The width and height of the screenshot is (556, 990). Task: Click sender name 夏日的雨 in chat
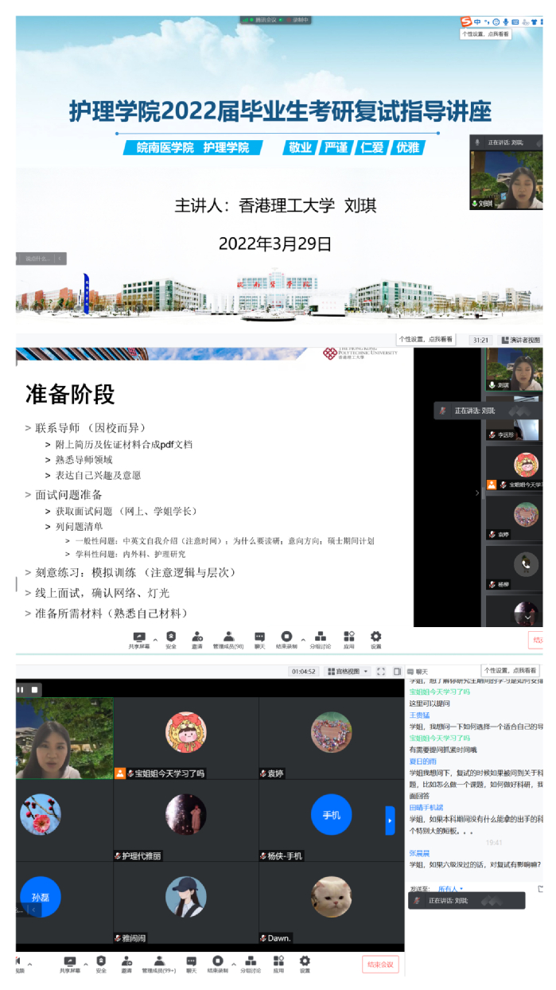[423, 762]
